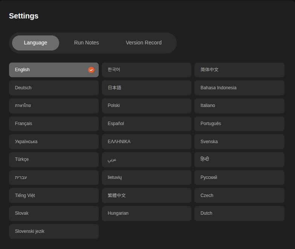Click the orange checkmark on English

[x=91, y=70]
